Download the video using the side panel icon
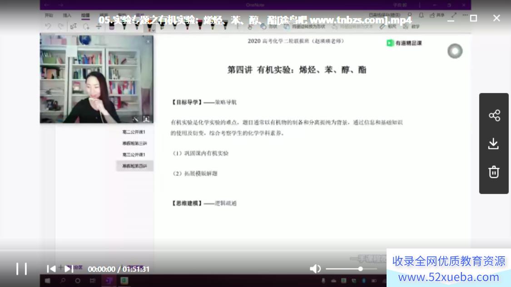Viewport: 511px width, 287px height. tap(494, 143)
